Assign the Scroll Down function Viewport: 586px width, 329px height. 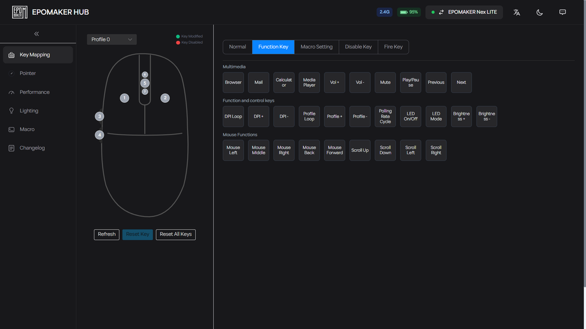click(x=385, y=150)
